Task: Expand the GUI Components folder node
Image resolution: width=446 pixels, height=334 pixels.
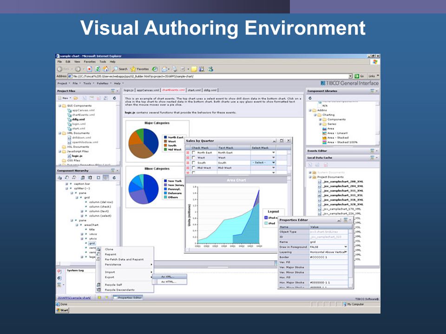Action: point(60,106)
